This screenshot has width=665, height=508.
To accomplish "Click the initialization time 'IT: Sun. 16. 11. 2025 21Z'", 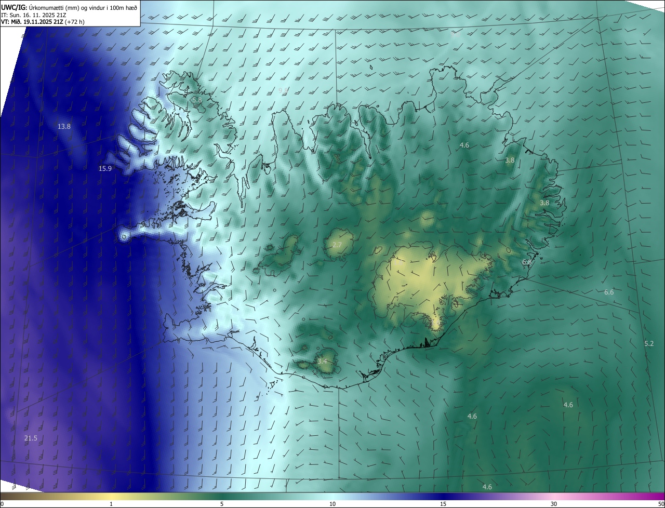I will click(x=34, y=15).
